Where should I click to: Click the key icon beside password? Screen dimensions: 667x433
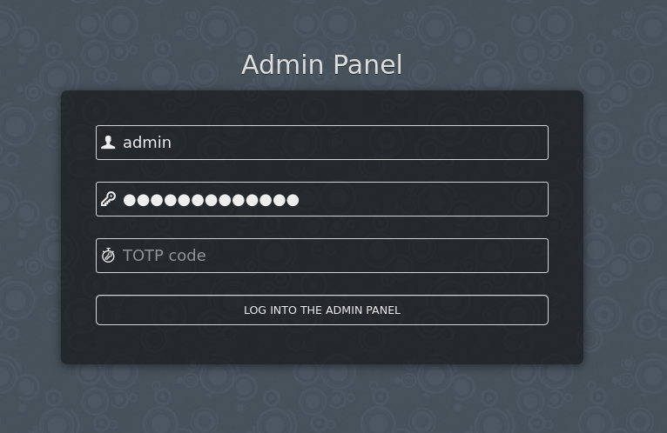click(x=108, y=199)
